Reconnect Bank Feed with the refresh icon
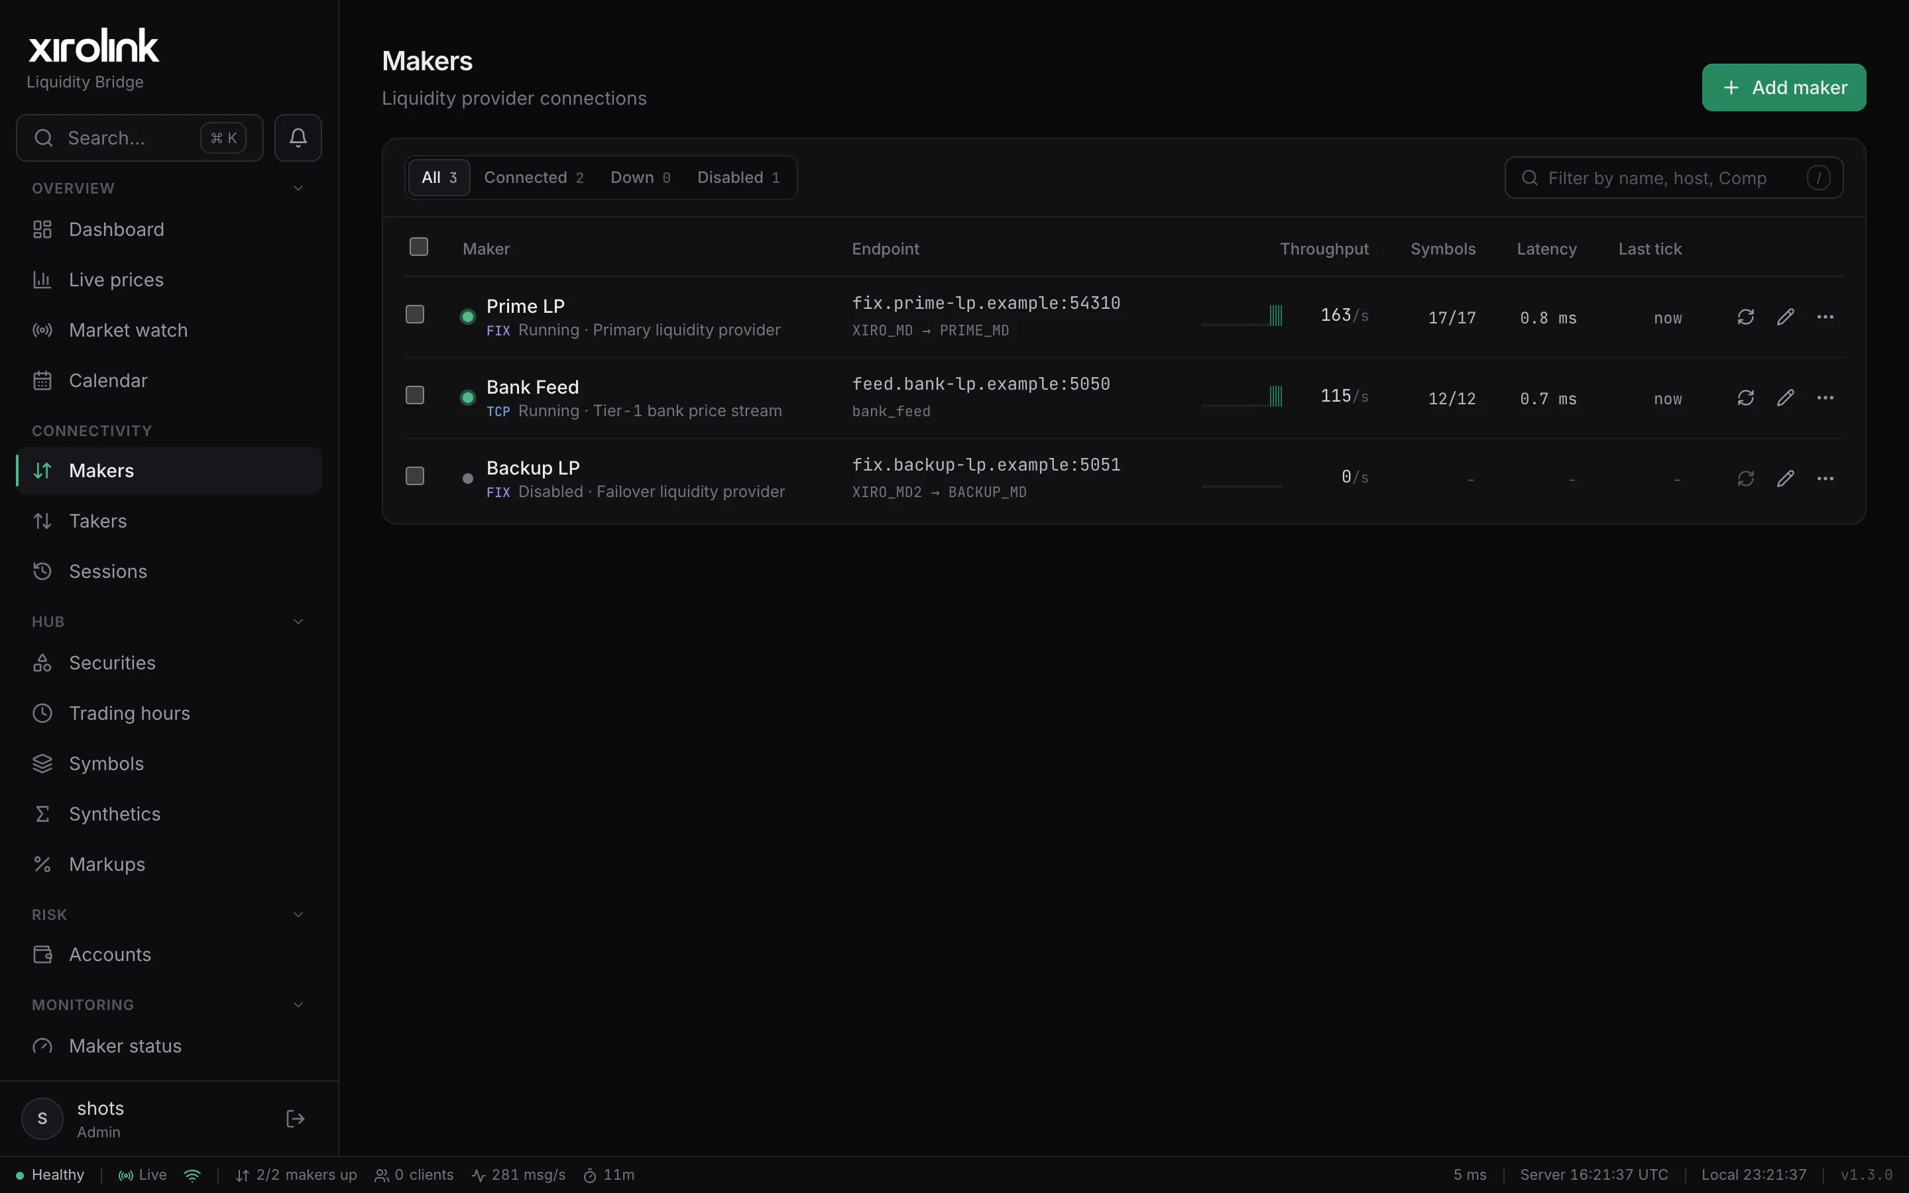Image resolution: width=1909 pixels, height=1193 pixels. (x=1746, y=398)
